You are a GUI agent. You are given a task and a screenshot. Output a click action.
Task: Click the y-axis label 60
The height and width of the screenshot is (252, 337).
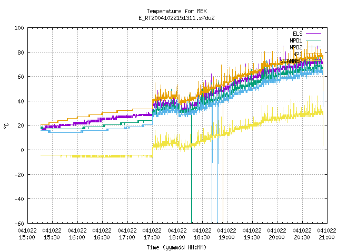tap(21, 77)
